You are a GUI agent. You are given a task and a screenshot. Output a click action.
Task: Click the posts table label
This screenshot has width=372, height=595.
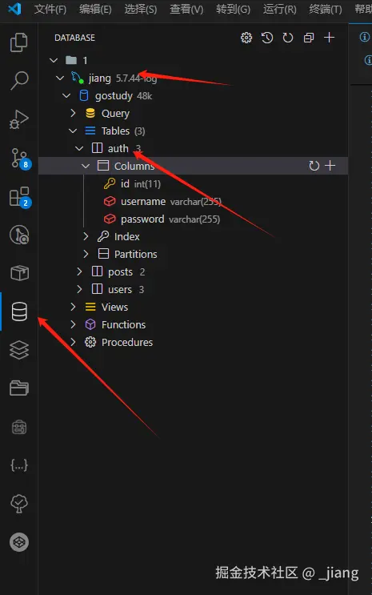[x=120, y=271]
